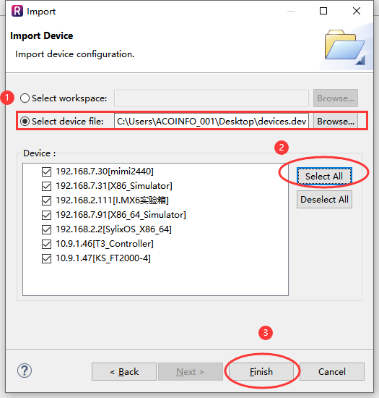Click the Deselect All button
The width and height of the screenshot is (379, 398).
click(x=324, y=199)
